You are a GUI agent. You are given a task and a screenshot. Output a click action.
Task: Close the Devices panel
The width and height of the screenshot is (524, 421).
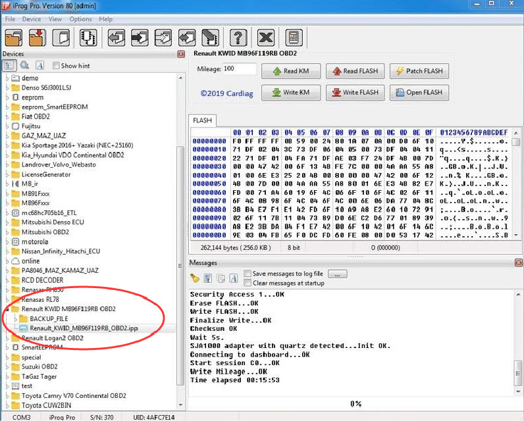181,54
